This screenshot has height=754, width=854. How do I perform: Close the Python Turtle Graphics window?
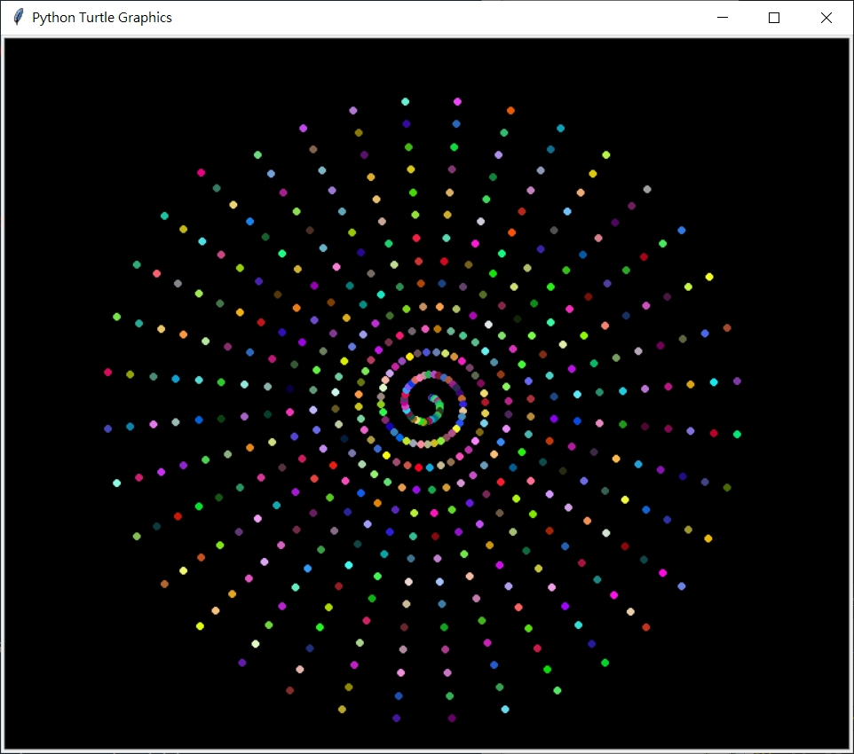tap(826, 17)
